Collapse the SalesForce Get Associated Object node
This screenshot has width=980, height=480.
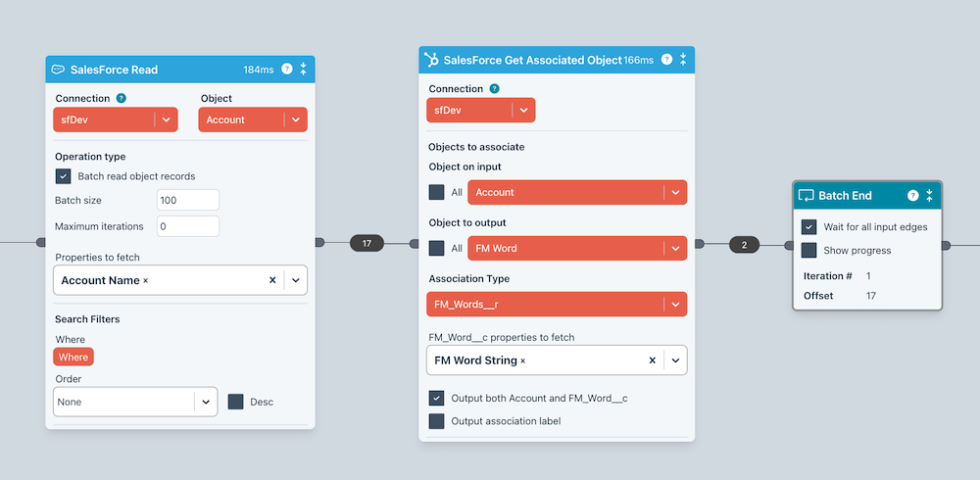coord(683,60)
